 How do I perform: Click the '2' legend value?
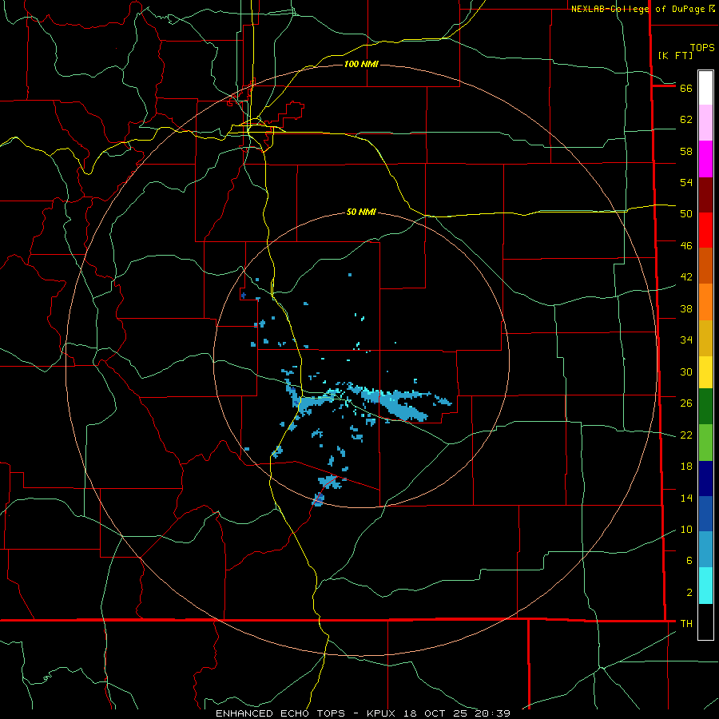click(689, 593)
